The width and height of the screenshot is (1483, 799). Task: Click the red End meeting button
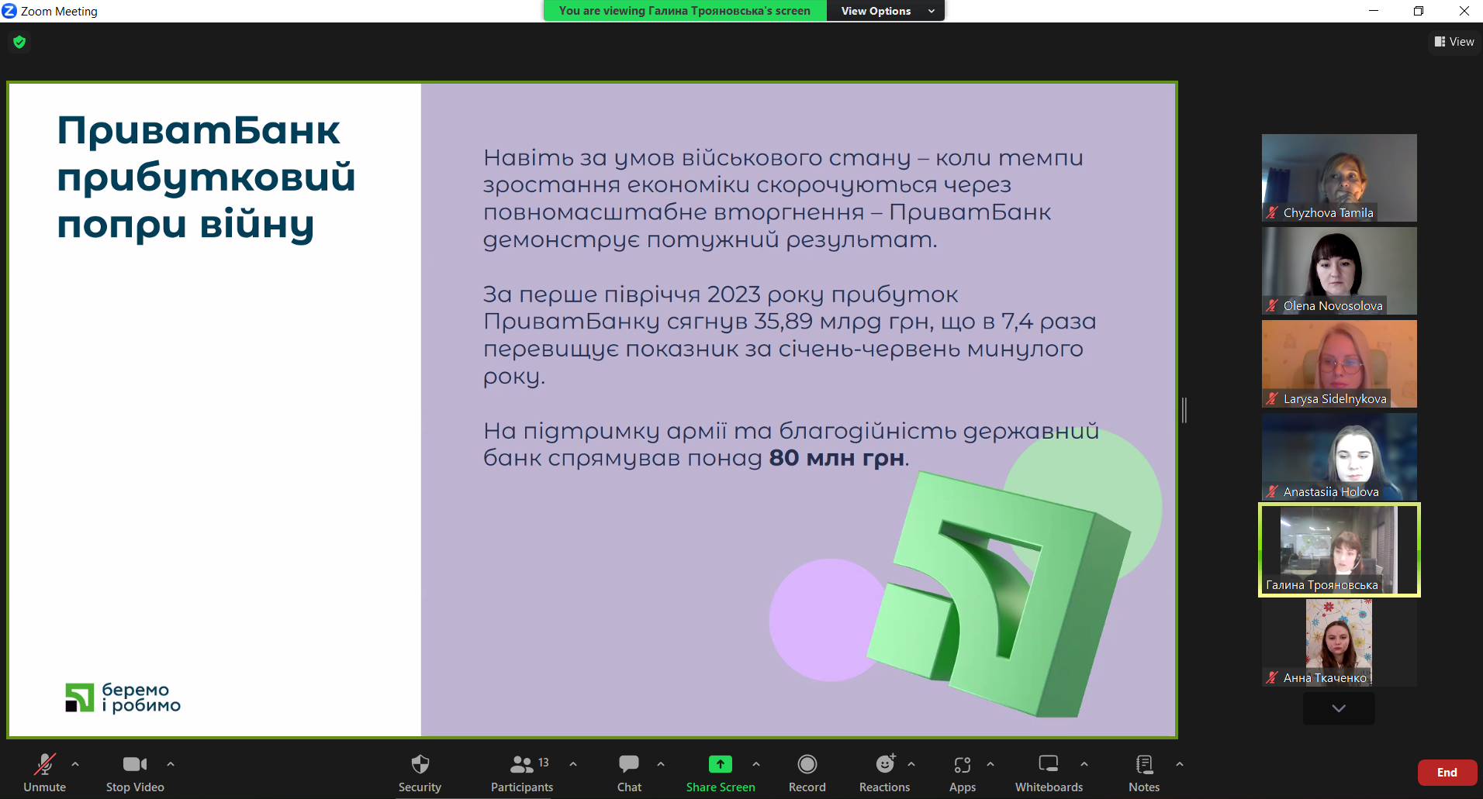[1447, 773]
